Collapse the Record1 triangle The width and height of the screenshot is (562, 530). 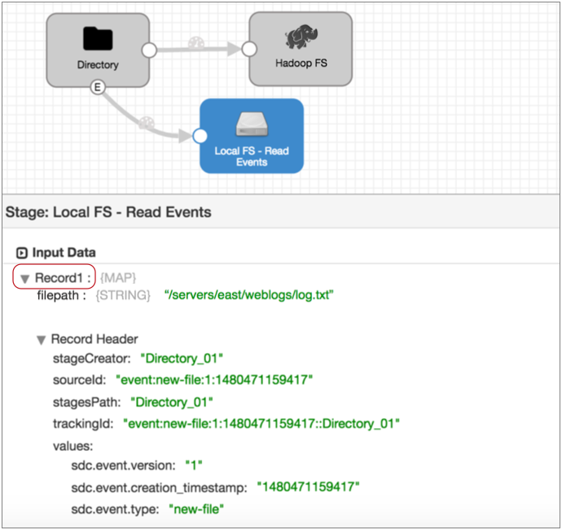tap(25, 279)
